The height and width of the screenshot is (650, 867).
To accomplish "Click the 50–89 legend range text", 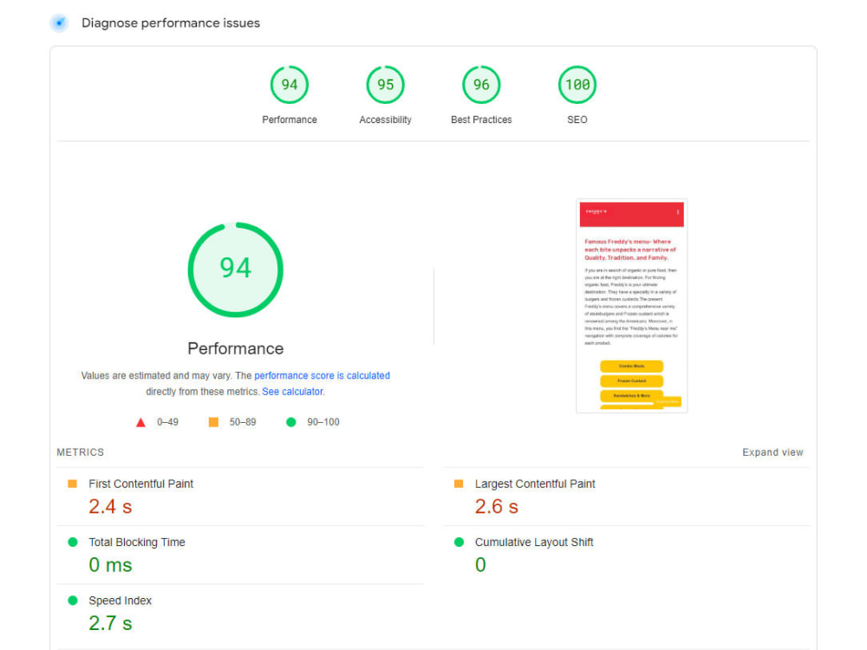I will pyautogui.click(x=243, y=422).
